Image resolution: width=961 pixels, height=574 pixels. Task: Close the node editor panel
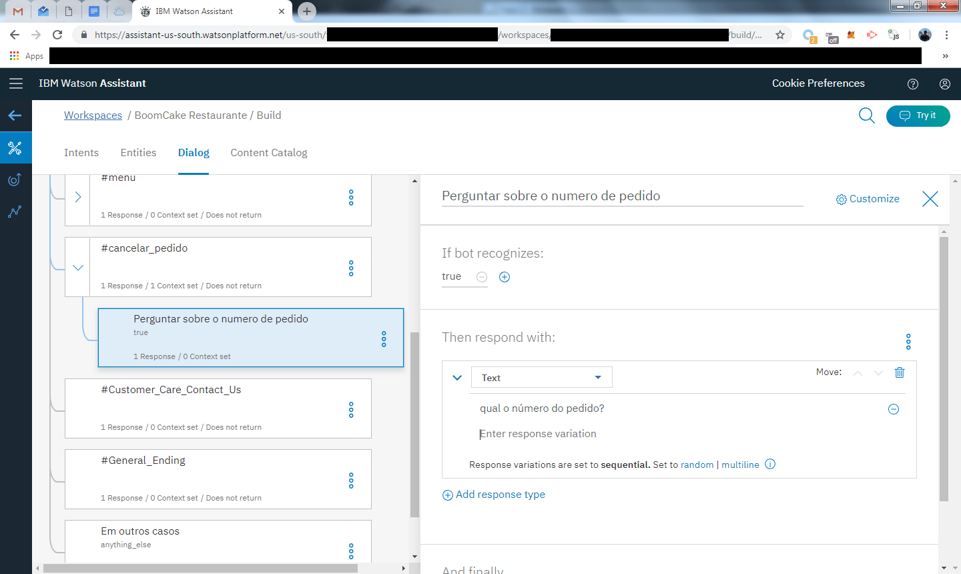[x=930, y=199]
